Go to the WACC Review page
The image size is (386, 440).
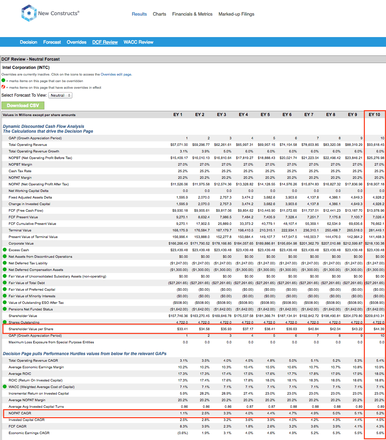coord(139,42)
